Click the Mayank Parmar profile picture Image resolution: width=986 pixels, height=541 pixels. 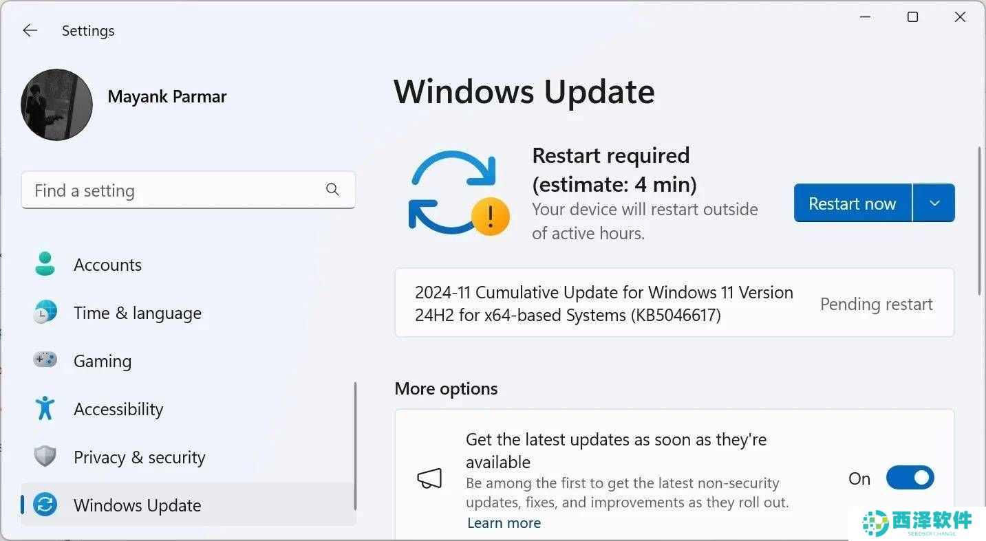coord(56,104)
